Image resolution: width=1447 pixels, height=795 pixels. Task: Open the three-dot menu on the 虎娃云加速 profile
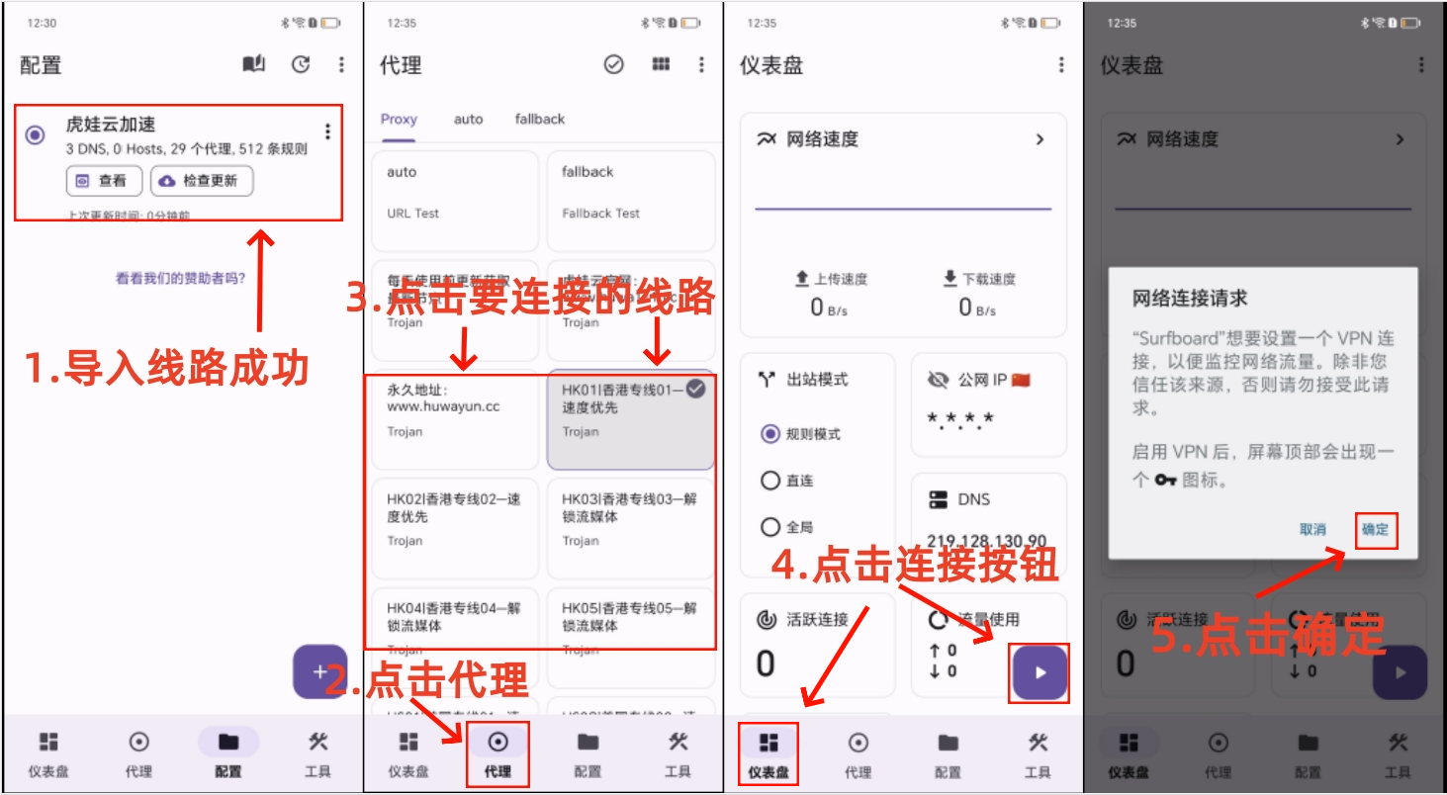tap(327, 132)
